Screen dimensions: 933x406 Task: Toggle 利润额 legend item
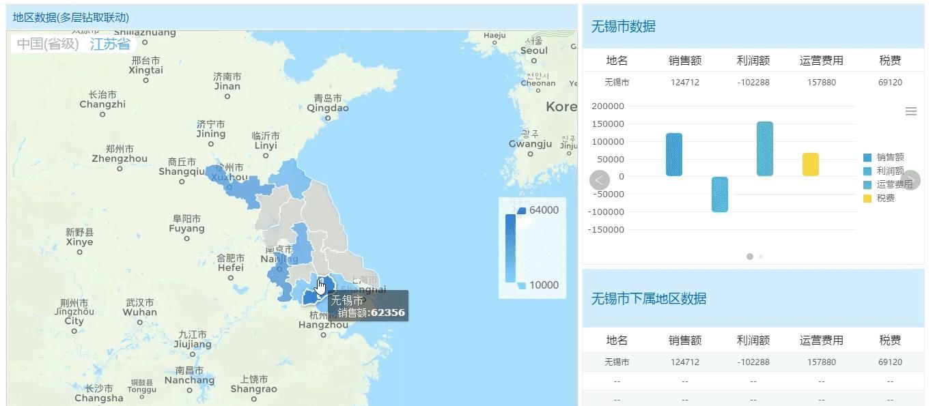tap(884, 171)
